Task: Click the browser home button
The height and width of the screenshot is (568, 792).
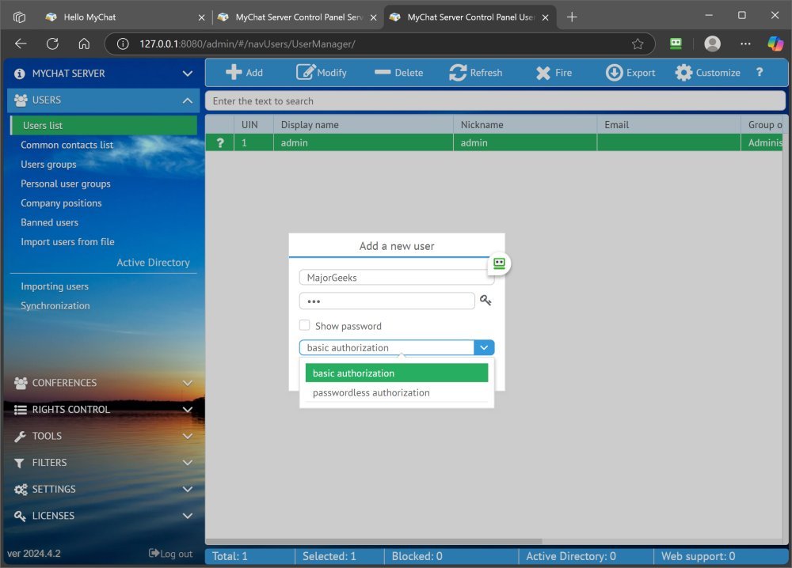Action: coord(84,44)
